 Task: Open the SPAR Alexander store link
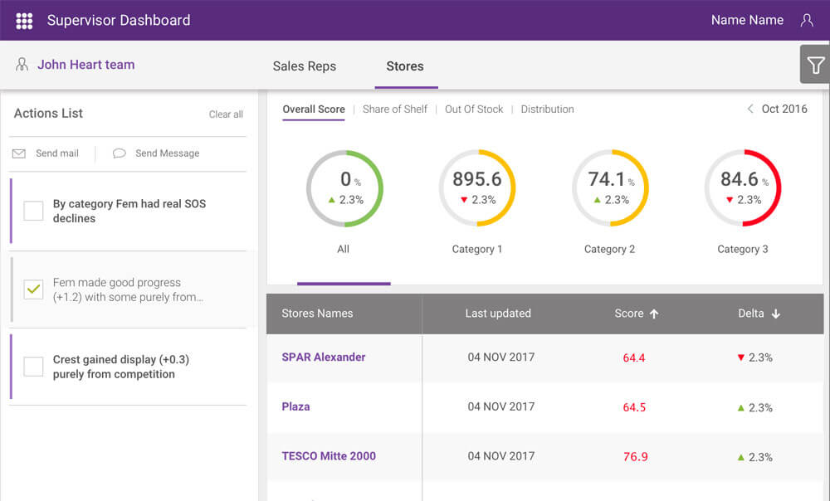point(324,358)
